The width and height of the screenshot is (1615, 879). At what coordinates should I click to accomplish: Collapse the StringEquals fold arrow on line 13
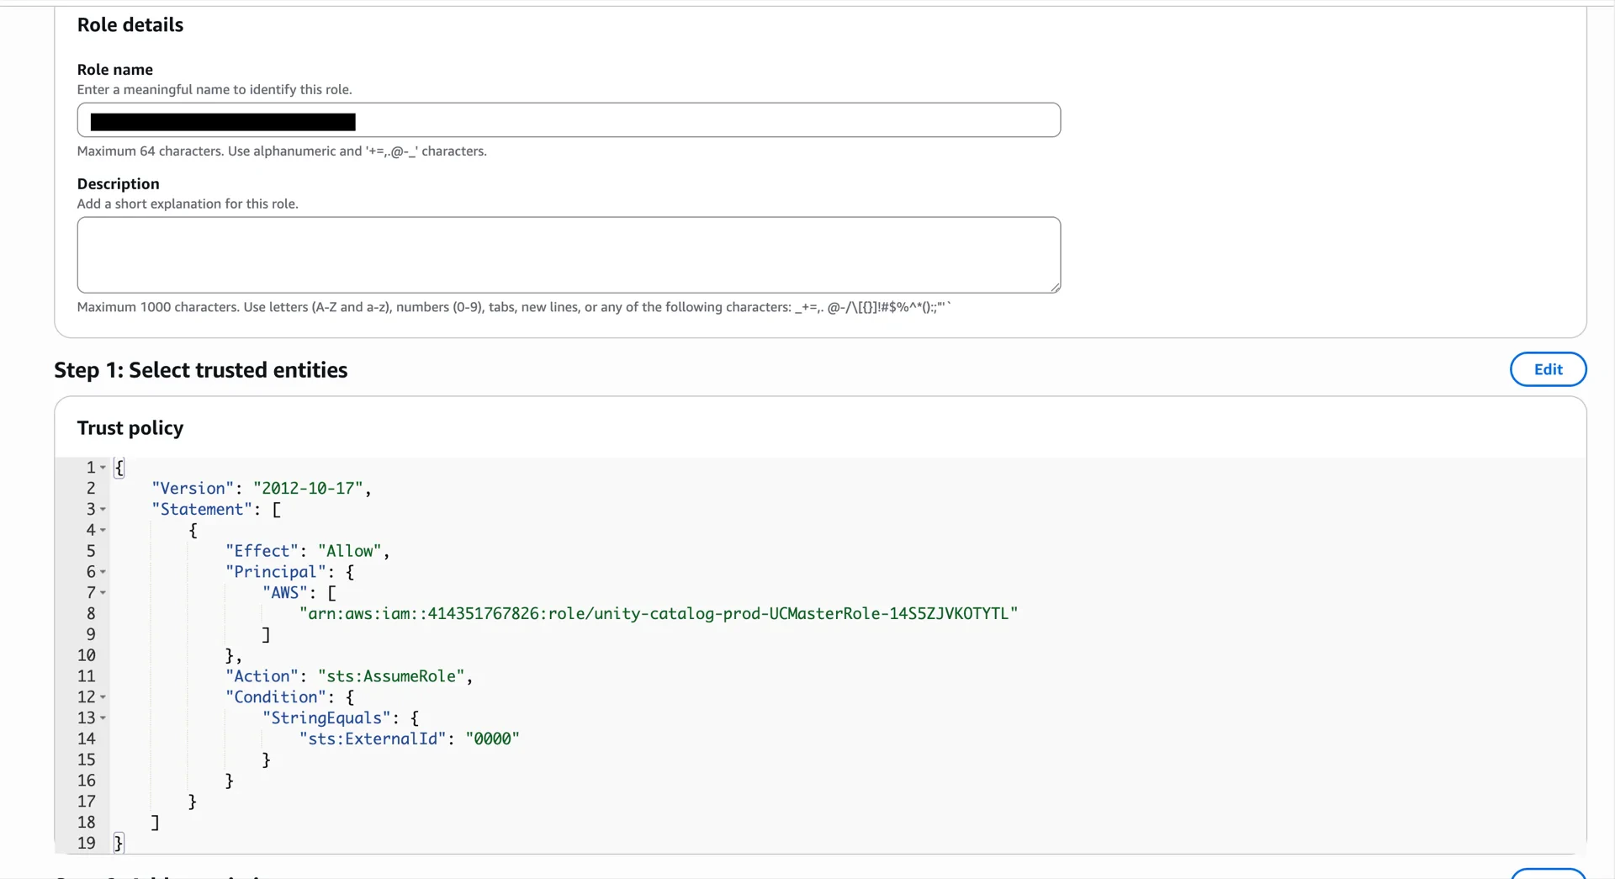point(103,718)
